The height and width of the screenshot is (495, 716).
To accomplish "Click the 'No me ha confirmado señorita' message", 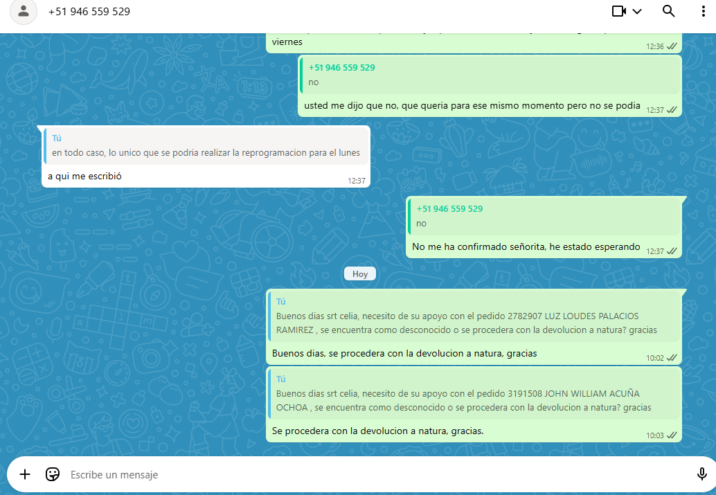I will pos(526,247).
